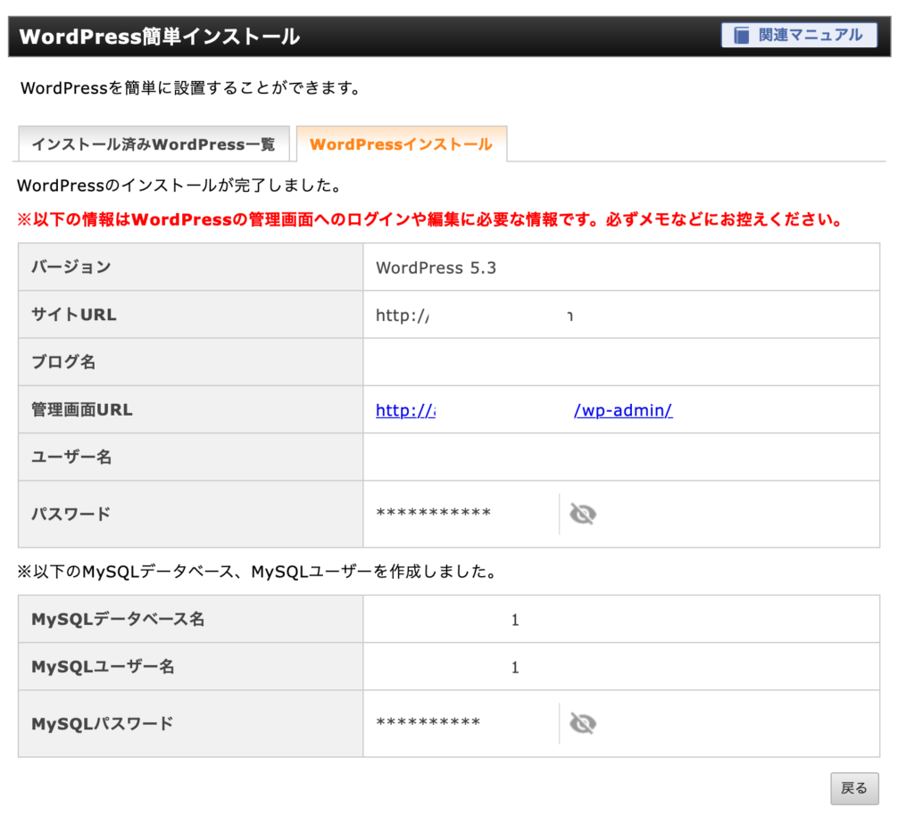Reveal the MySQLパスワード with eye icon
The image size is (914, 832).
(582, 724)
